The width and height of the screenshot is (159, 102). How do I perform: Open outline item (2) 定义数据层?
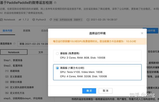point(14,77)
